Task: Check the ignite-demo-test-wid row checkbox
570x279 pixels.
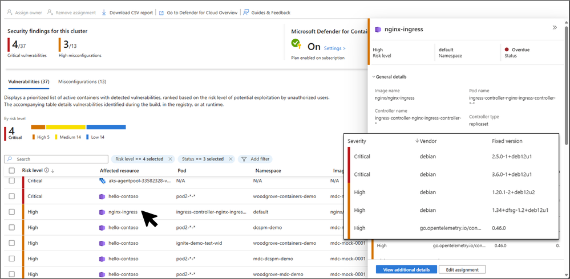Action: pyautogui.click(x=11, y=243)
